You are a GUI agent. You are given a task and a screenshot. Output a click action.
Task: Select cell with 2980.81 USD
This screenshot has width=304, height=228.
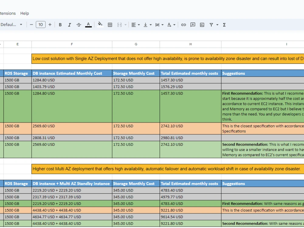190,138
